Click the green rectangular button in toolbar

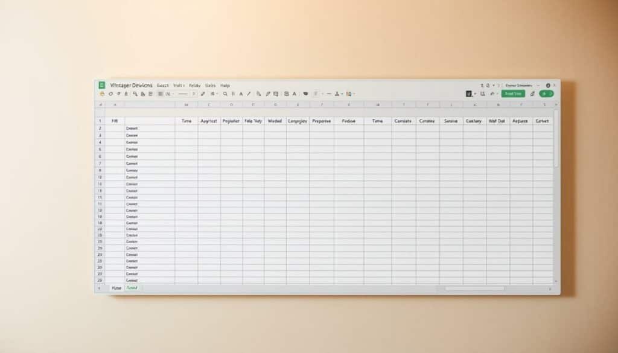[513, 94]
